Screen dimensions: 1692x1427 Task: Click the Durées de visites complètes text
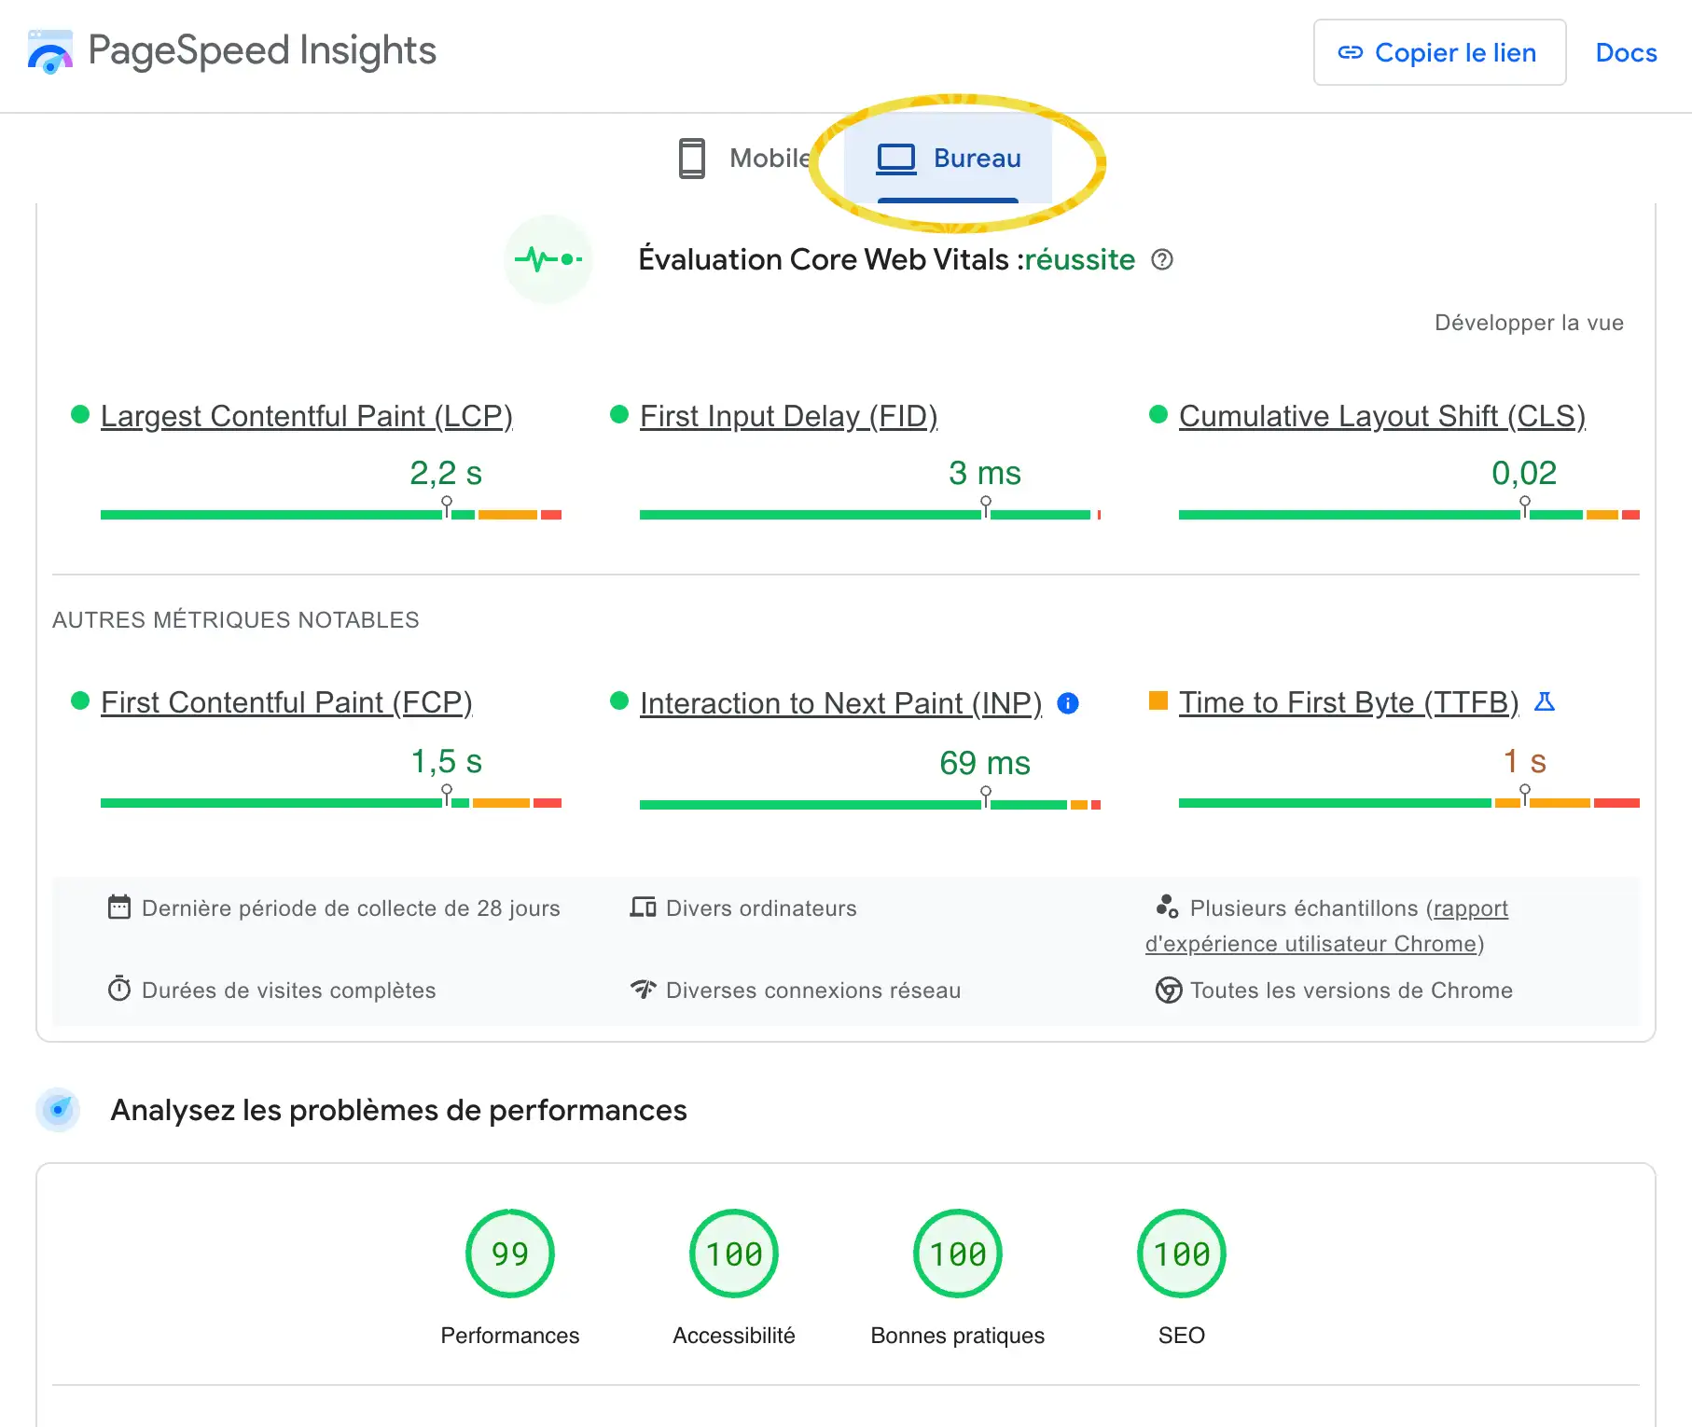click(289, 990)
